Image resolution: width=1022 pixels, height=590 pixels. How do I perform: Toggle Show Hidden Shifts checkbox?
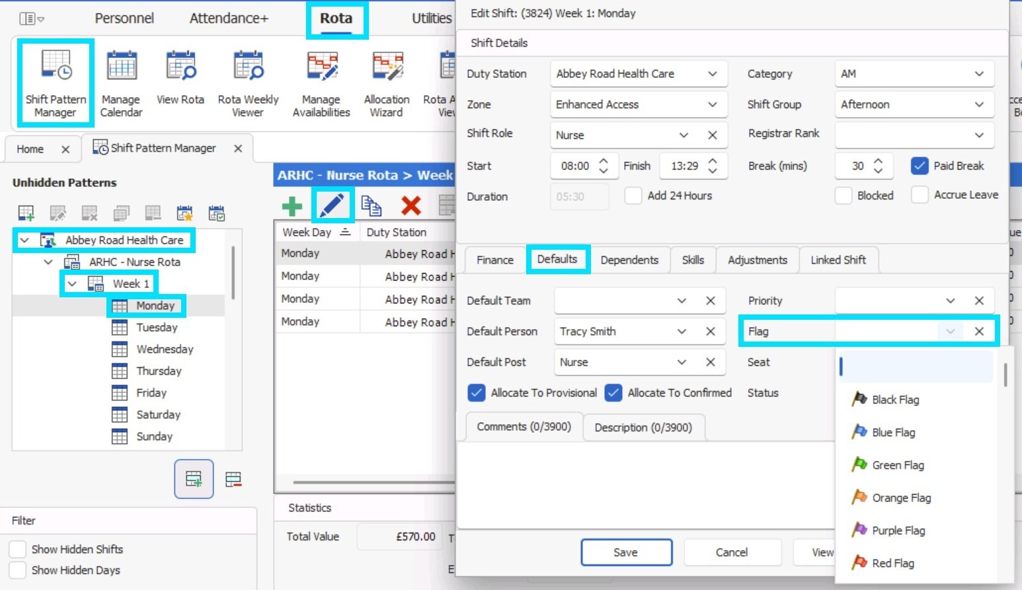(x=18, y=549)
